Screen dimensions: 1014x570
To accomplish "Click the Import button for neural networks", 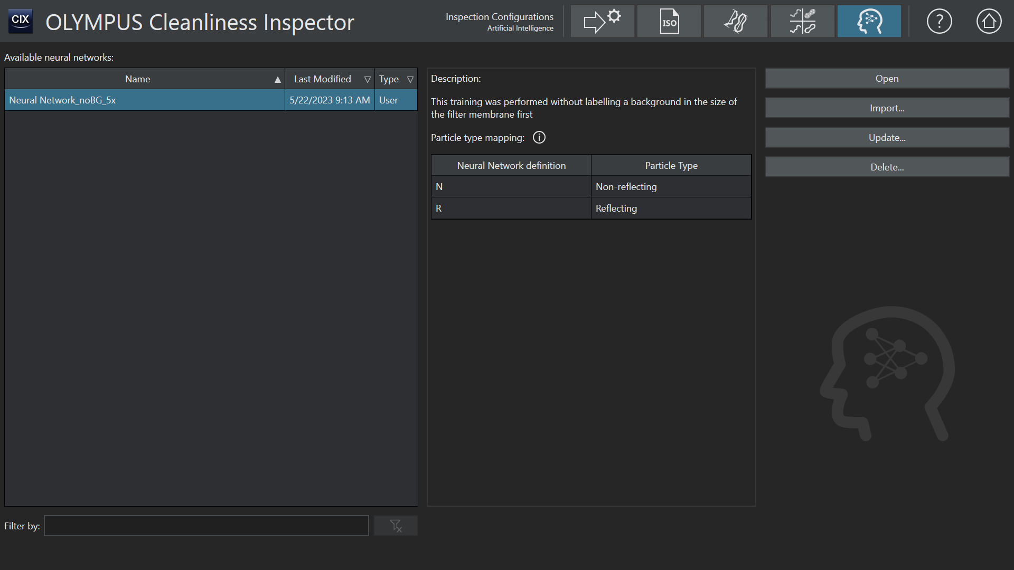I will coord(887,108).
